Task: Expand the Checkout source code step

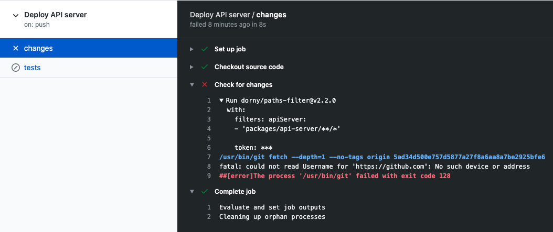Action: click(x=192, y=67)
